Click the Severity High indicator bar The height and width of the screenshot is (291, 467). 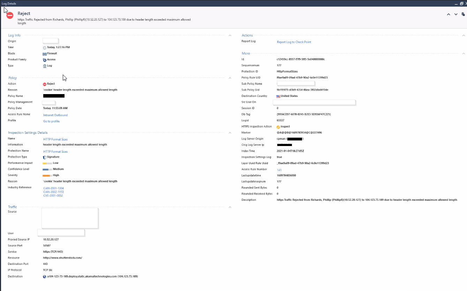[x=47, y=175]
